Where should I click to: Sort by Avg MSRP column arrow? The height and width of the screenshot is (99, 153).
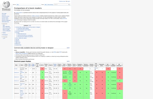pos(35,65)
